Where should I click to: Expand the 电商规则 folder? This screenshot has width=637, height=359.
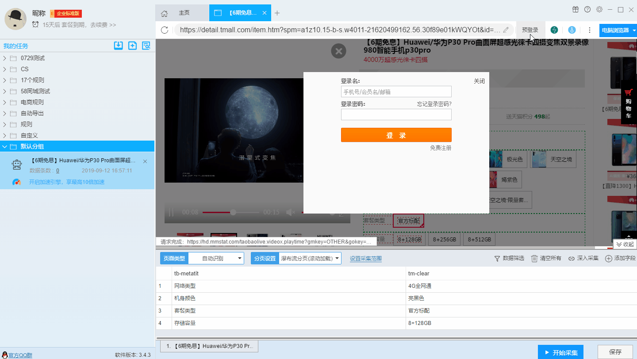coord(5,102)
